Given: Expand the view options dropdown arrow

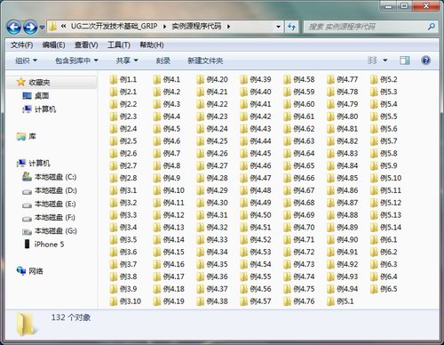Looking at the screenshot, I should pos(385,60).
